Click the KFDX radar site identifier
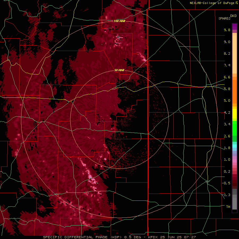 pyautogui.click(x=153, y=237)
